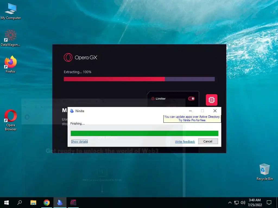The width and height of the screenshot is (278, 208).
Task: Click the Finishing… status text in Ninite
Action: tap(77, 123)
